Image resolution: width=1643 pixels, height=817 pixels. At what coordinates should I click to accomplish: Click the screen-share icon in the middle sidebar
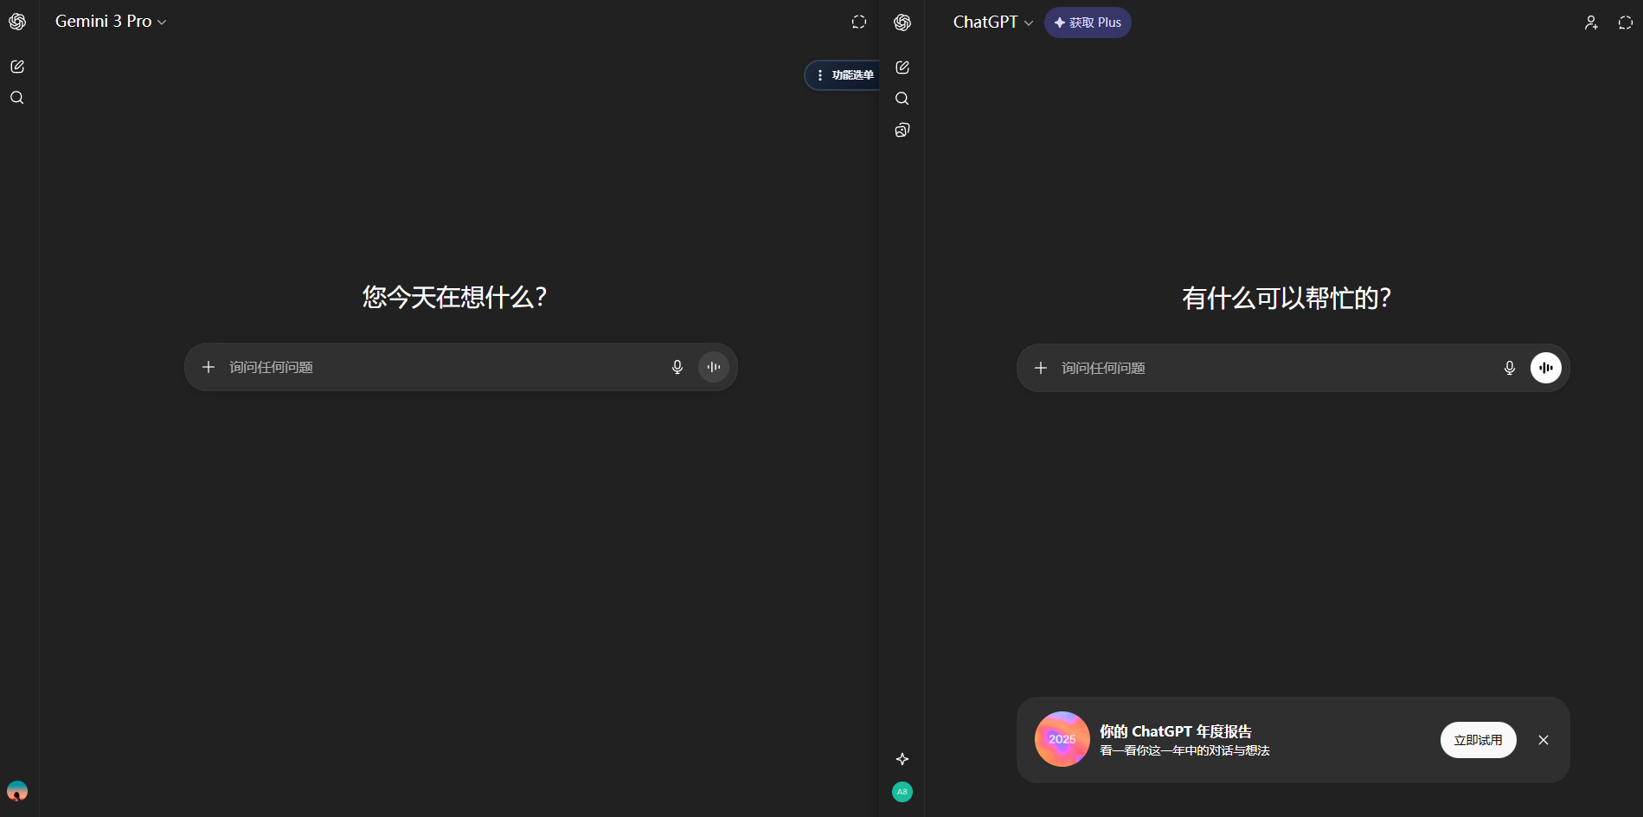902,129
